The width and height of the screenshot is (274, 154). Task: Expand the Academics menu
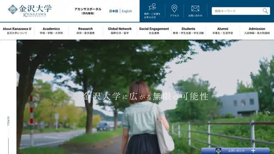pos(51,30)
